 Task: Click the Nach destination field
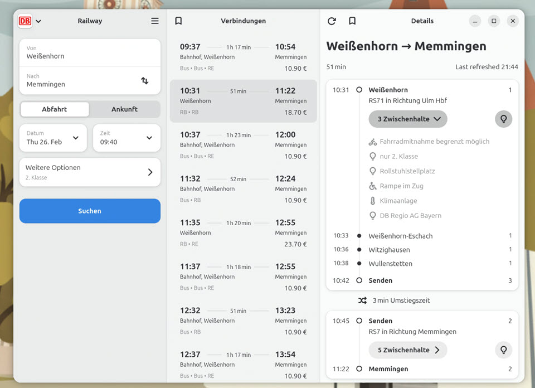[x=78, y=80]
